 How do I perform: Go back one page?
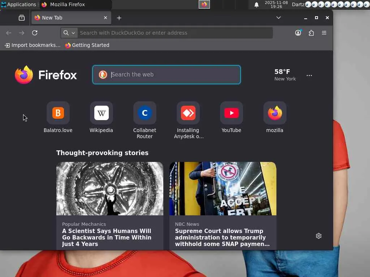pos(9,33)
